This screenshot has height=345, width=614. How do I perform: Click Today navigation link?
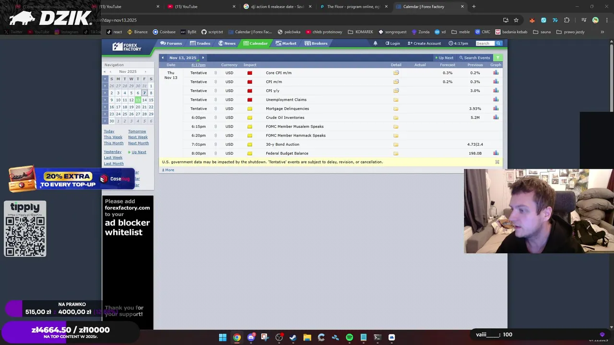[x=109, y=131]
